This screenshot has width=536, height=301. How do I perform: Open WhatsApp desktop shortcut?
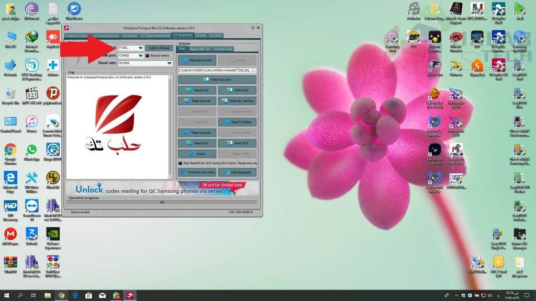coord(31,152)
